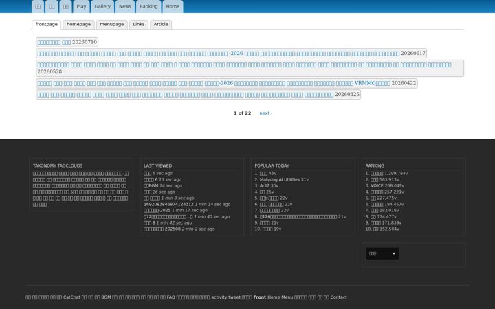Open last viewed item from 26 sec ago
Viewport: 495px width, 309px height.
[147, 192]
